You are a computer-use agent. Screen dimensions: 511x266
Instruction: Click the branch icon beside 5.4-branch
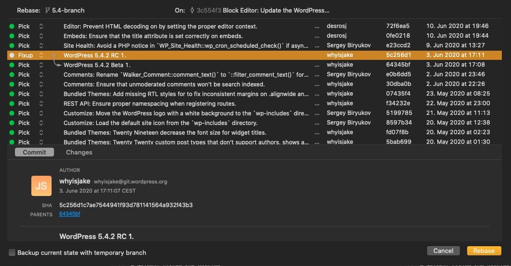click(x=47, y=11)
